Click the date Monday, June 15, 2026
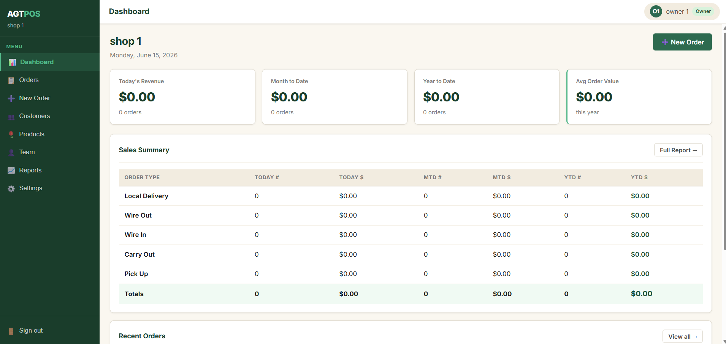The width and height of the screenshot is (726, 344). click(x=144, y=55)
